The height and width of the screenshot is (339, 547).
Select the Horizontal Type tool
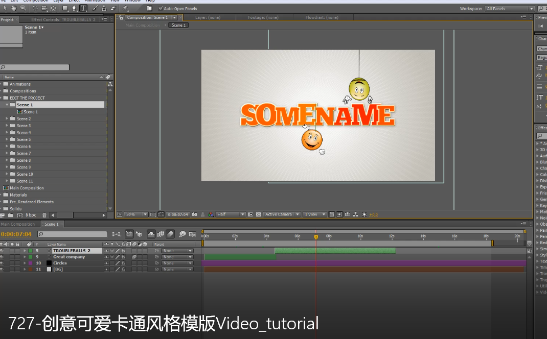pyautogui.click(x=83, y=8)
